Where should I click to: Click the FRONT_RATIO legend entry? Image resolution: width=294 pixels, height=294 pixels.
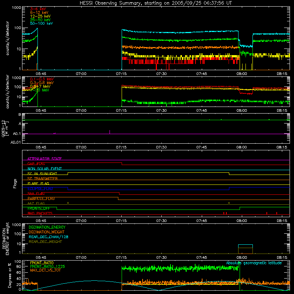[x=42, y=263]
